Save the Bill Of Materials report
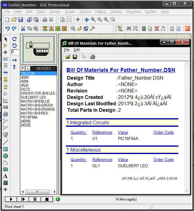The height and width of the screenshot is (211, 194). pyautogui.click(x=75, y=57)
